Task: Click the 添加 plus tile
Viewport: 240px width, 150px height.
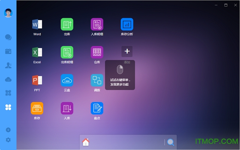Action: [x=127, y=51]
